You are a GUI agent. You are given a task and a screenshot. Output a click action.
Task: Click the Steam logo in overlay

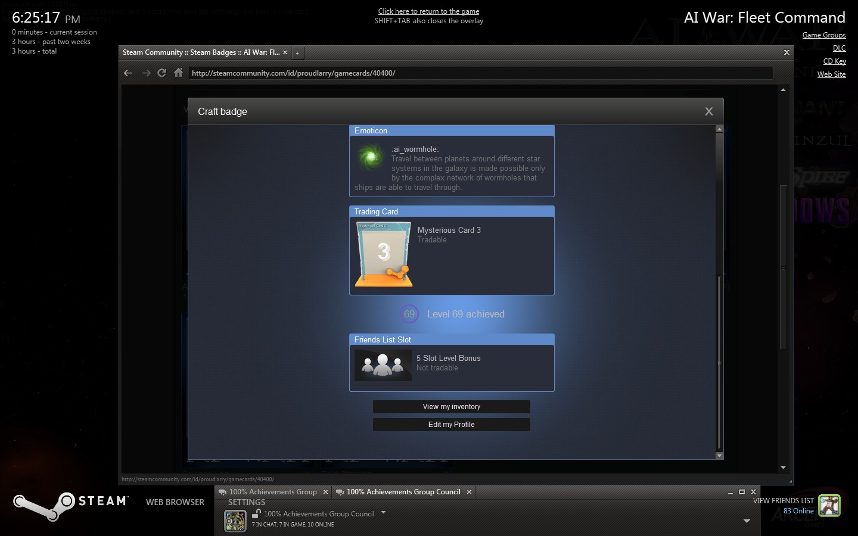point(70,506)
